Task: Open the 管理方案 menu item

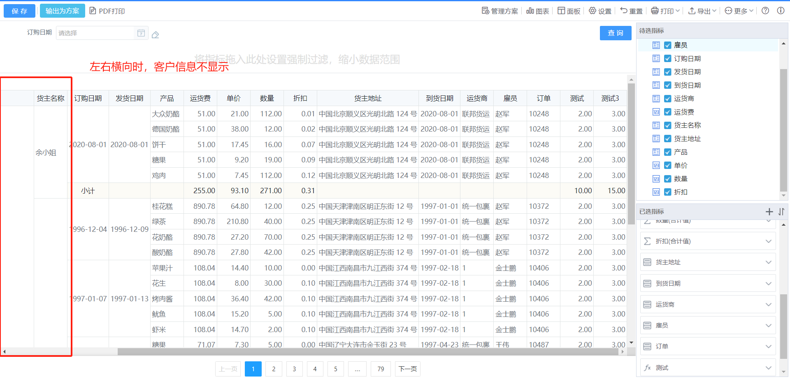Action: tap(500, 11)
